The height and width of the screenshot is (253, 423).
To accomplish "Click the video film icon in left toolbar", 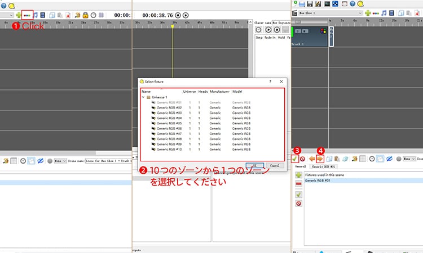I will pos(43,15).
